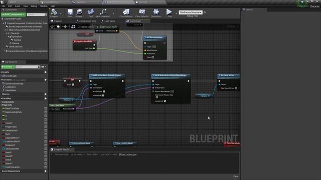The image size is (321, 180).
Task: Click the InputAxis MoveRight node event icon
Action: pyautogui.click(x=75, y=41)
